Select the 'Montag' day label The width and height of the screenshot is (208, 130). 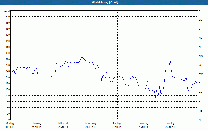click(x=10, y=123)
